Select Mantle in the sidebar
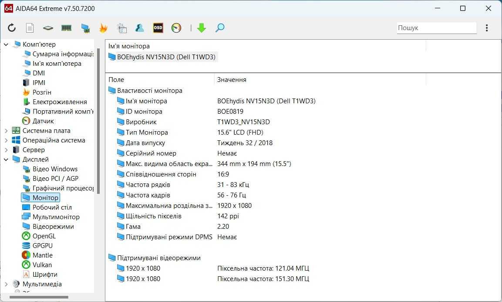502x302 pixels. pos(37,255)
